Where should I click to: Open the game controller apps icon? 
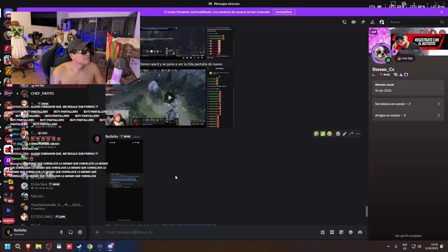click(360, 232)
